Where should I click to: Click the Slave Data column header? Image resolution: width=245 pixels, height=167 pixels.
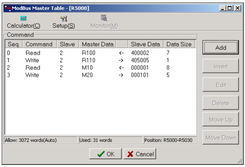[x=145, y=44]
